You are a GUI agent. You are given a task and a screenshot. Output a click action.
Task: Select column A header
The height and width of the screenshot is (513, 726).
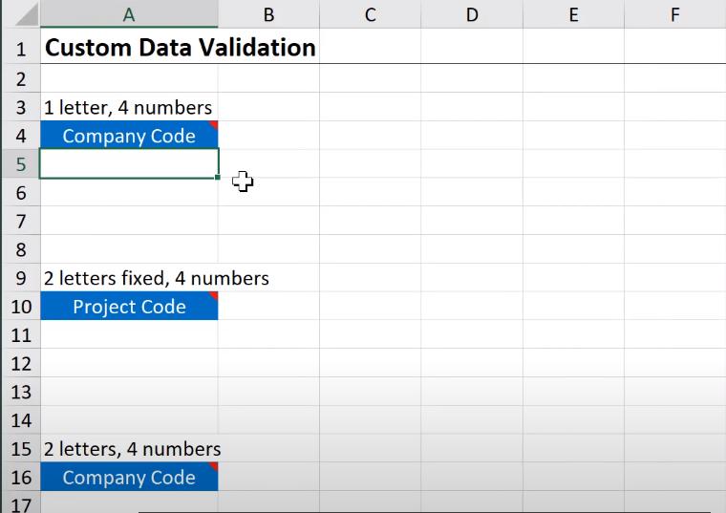[129, 14]
